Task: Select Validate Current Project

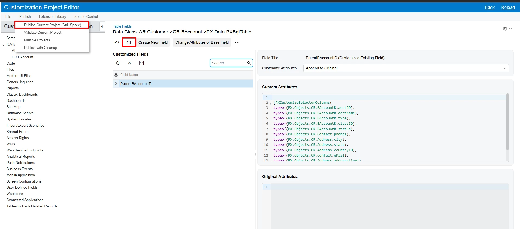Action: coord(43,32)
